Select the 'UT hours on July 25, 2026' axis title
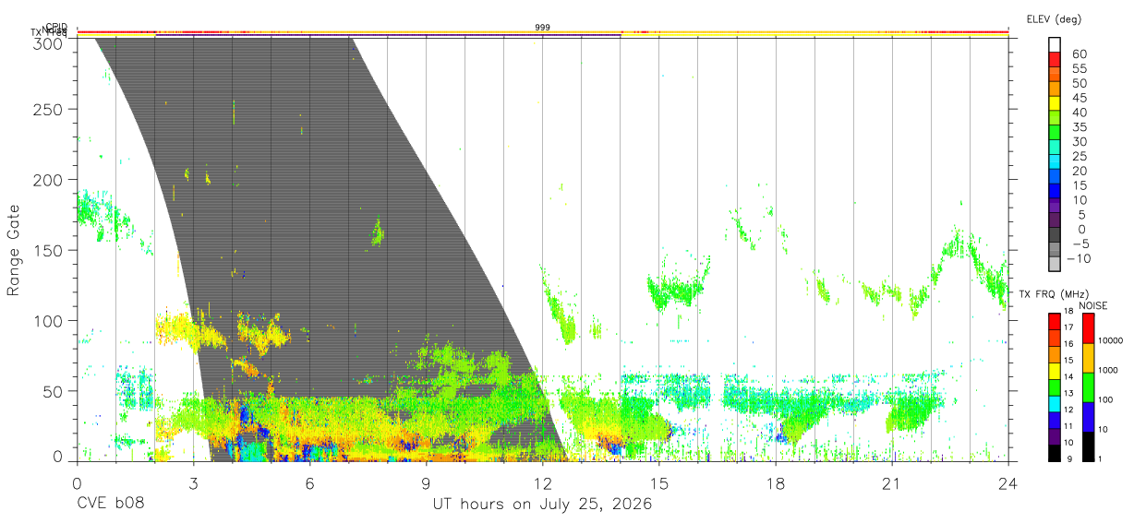The width and height of the screenshot is (1134, 523). 543,505
